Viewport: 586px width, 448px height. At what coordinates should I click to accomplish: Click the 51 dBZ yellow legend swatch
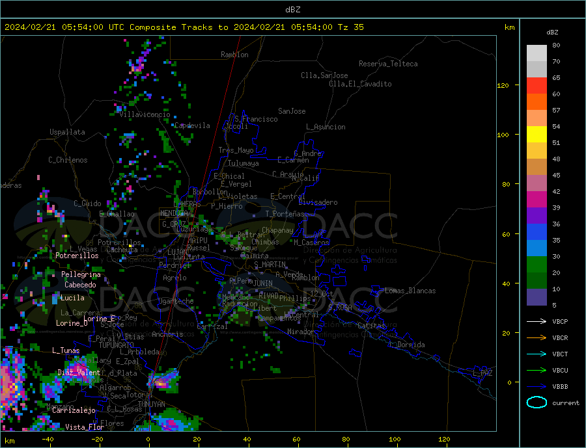537,135
